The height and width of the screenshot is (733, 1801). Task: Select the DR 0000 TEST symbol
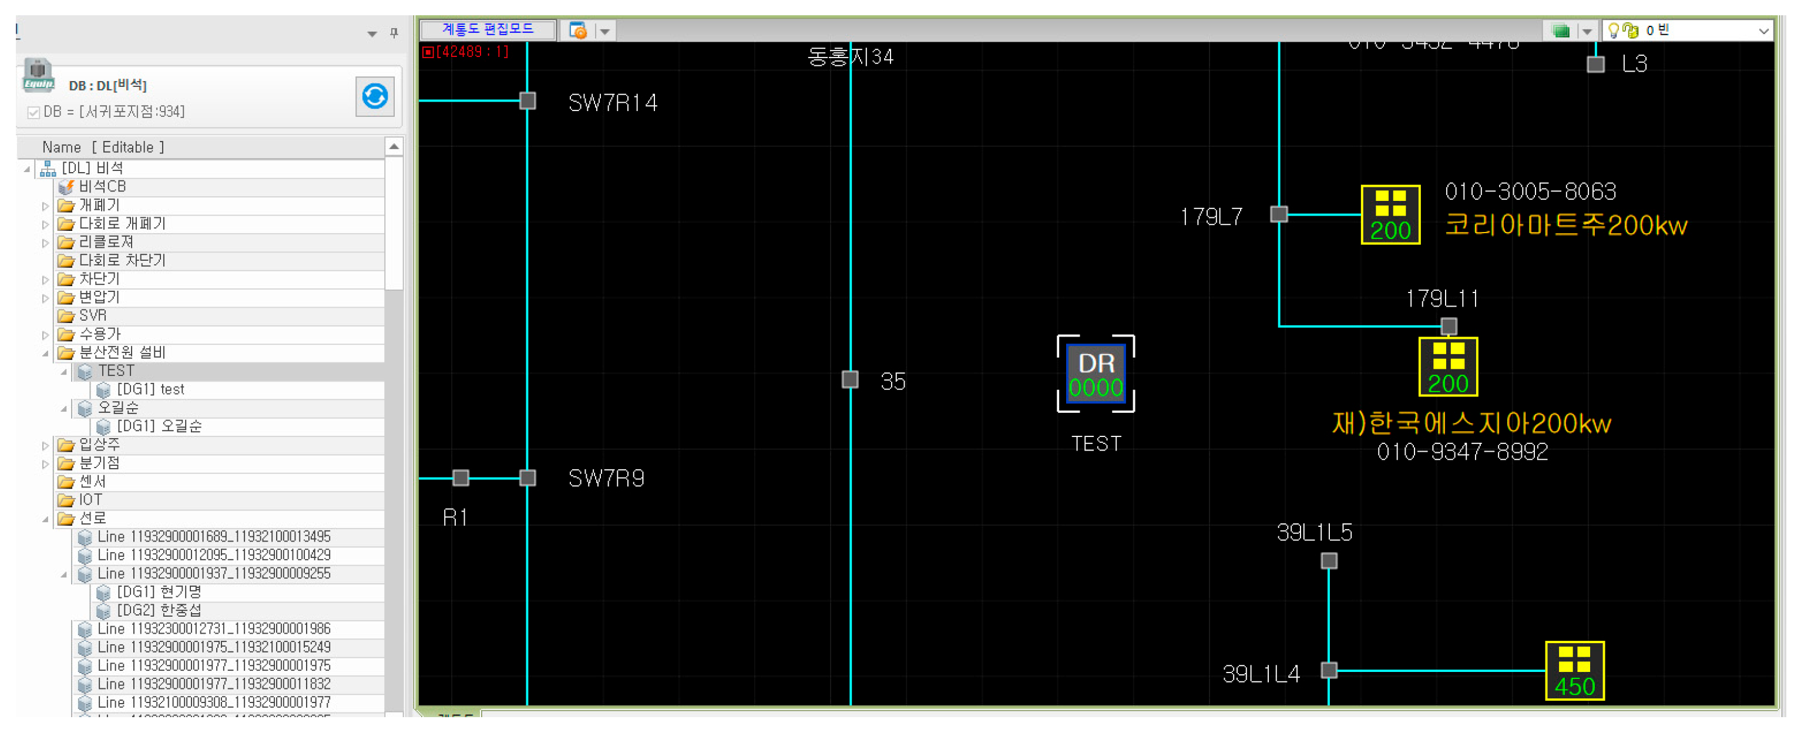click(1096, 373)
